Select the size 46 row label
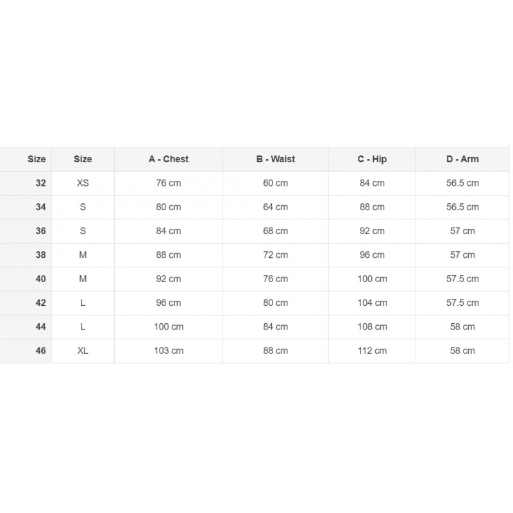 41,351
